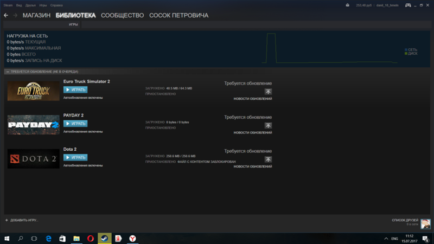Open File Explorer from taskbar
The image size is (434, 244).
[76, 239]
